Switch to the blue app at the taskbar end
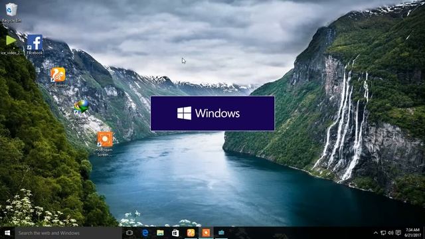This screenshot has height=239, width=425. click(221, 233)
